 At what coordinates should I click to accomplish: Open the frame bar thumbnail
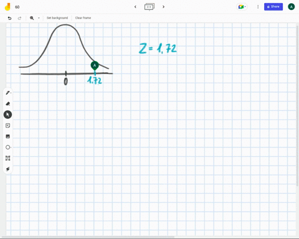pos(149,7)
